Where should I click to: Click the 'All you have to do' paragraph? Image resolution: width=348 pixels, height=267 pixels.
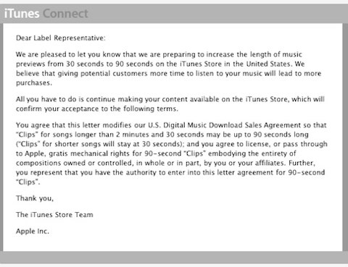pyautogui.click(x=170, y=104)
